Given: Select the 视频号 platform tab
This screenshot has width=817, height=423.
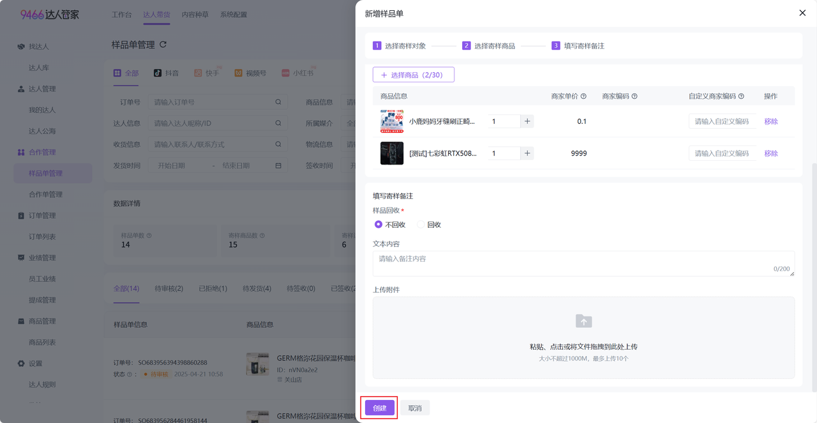Looking at the screenshot, I should pos(250,73).
